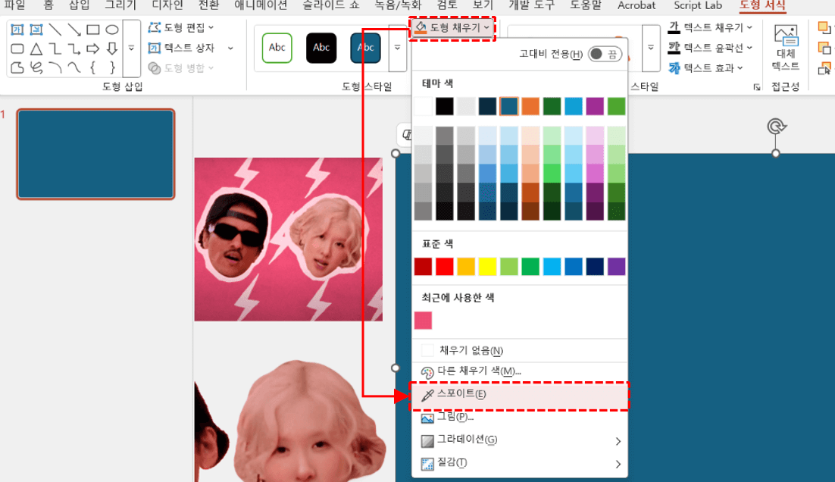Apply the green outlined Abc shape style
This screenshot has width=835, height=482.
coord(277,48)
